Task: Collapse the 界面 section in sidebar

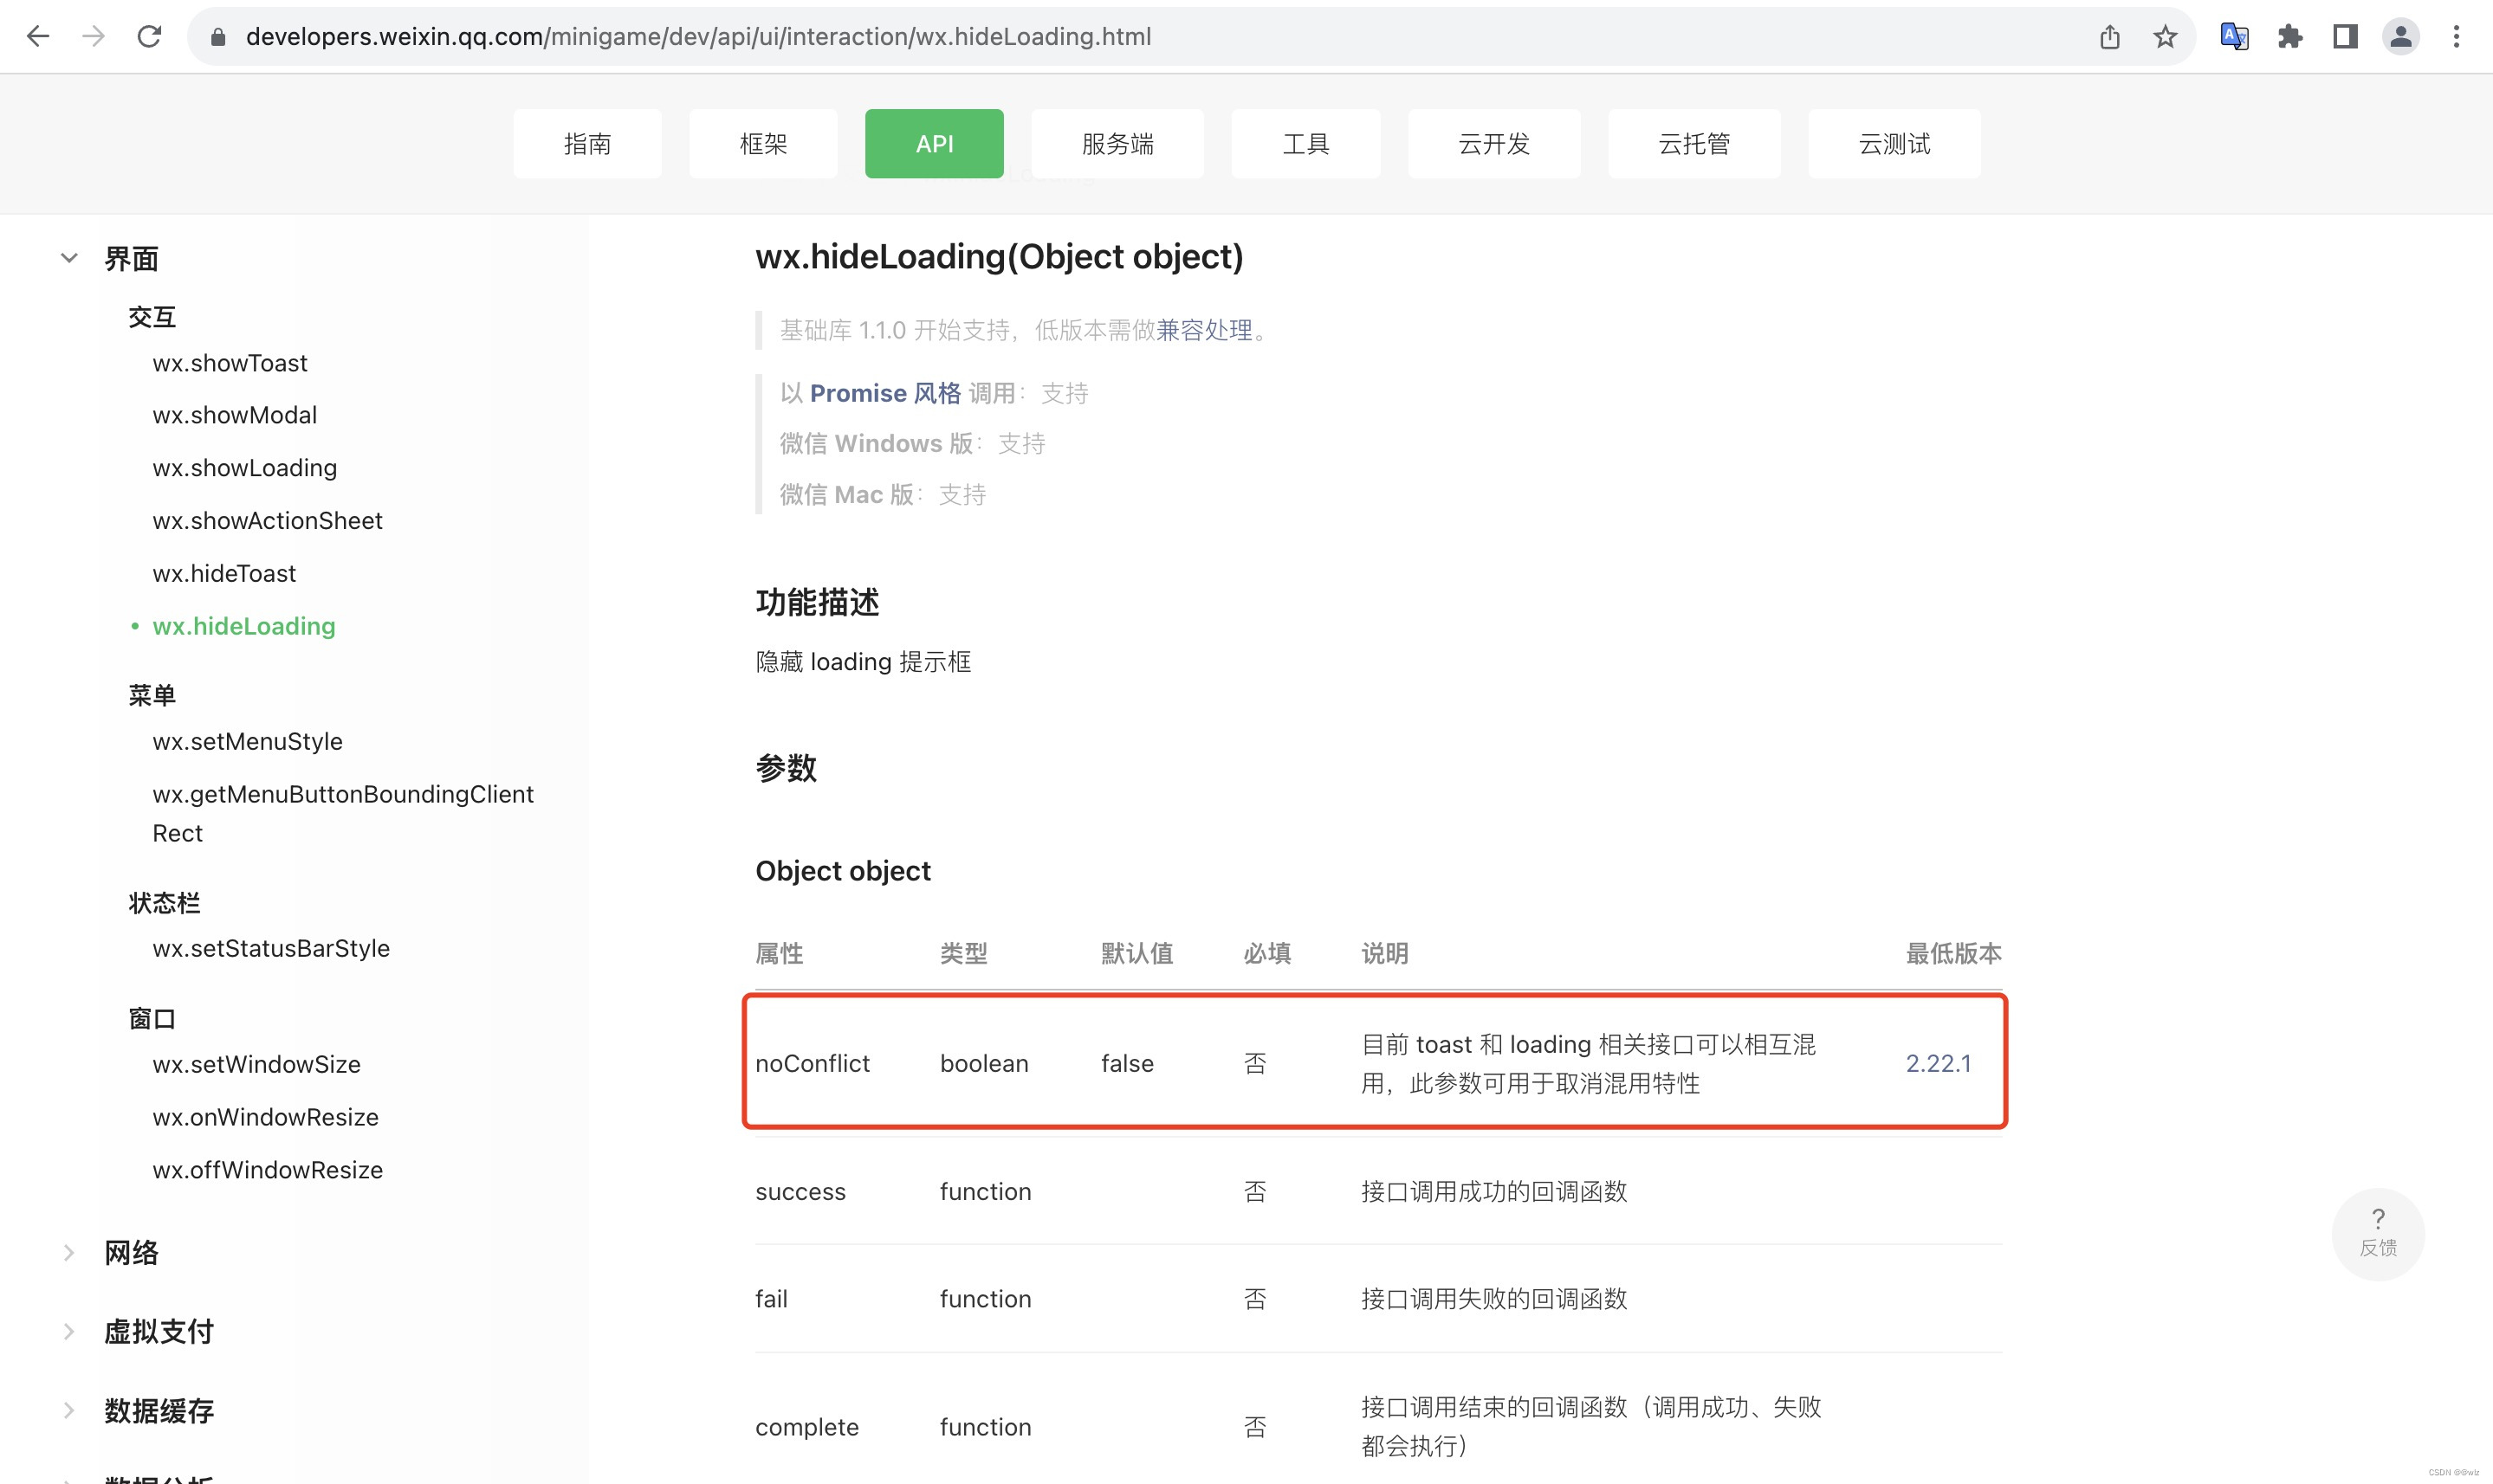Action: (x=69, y=257)
